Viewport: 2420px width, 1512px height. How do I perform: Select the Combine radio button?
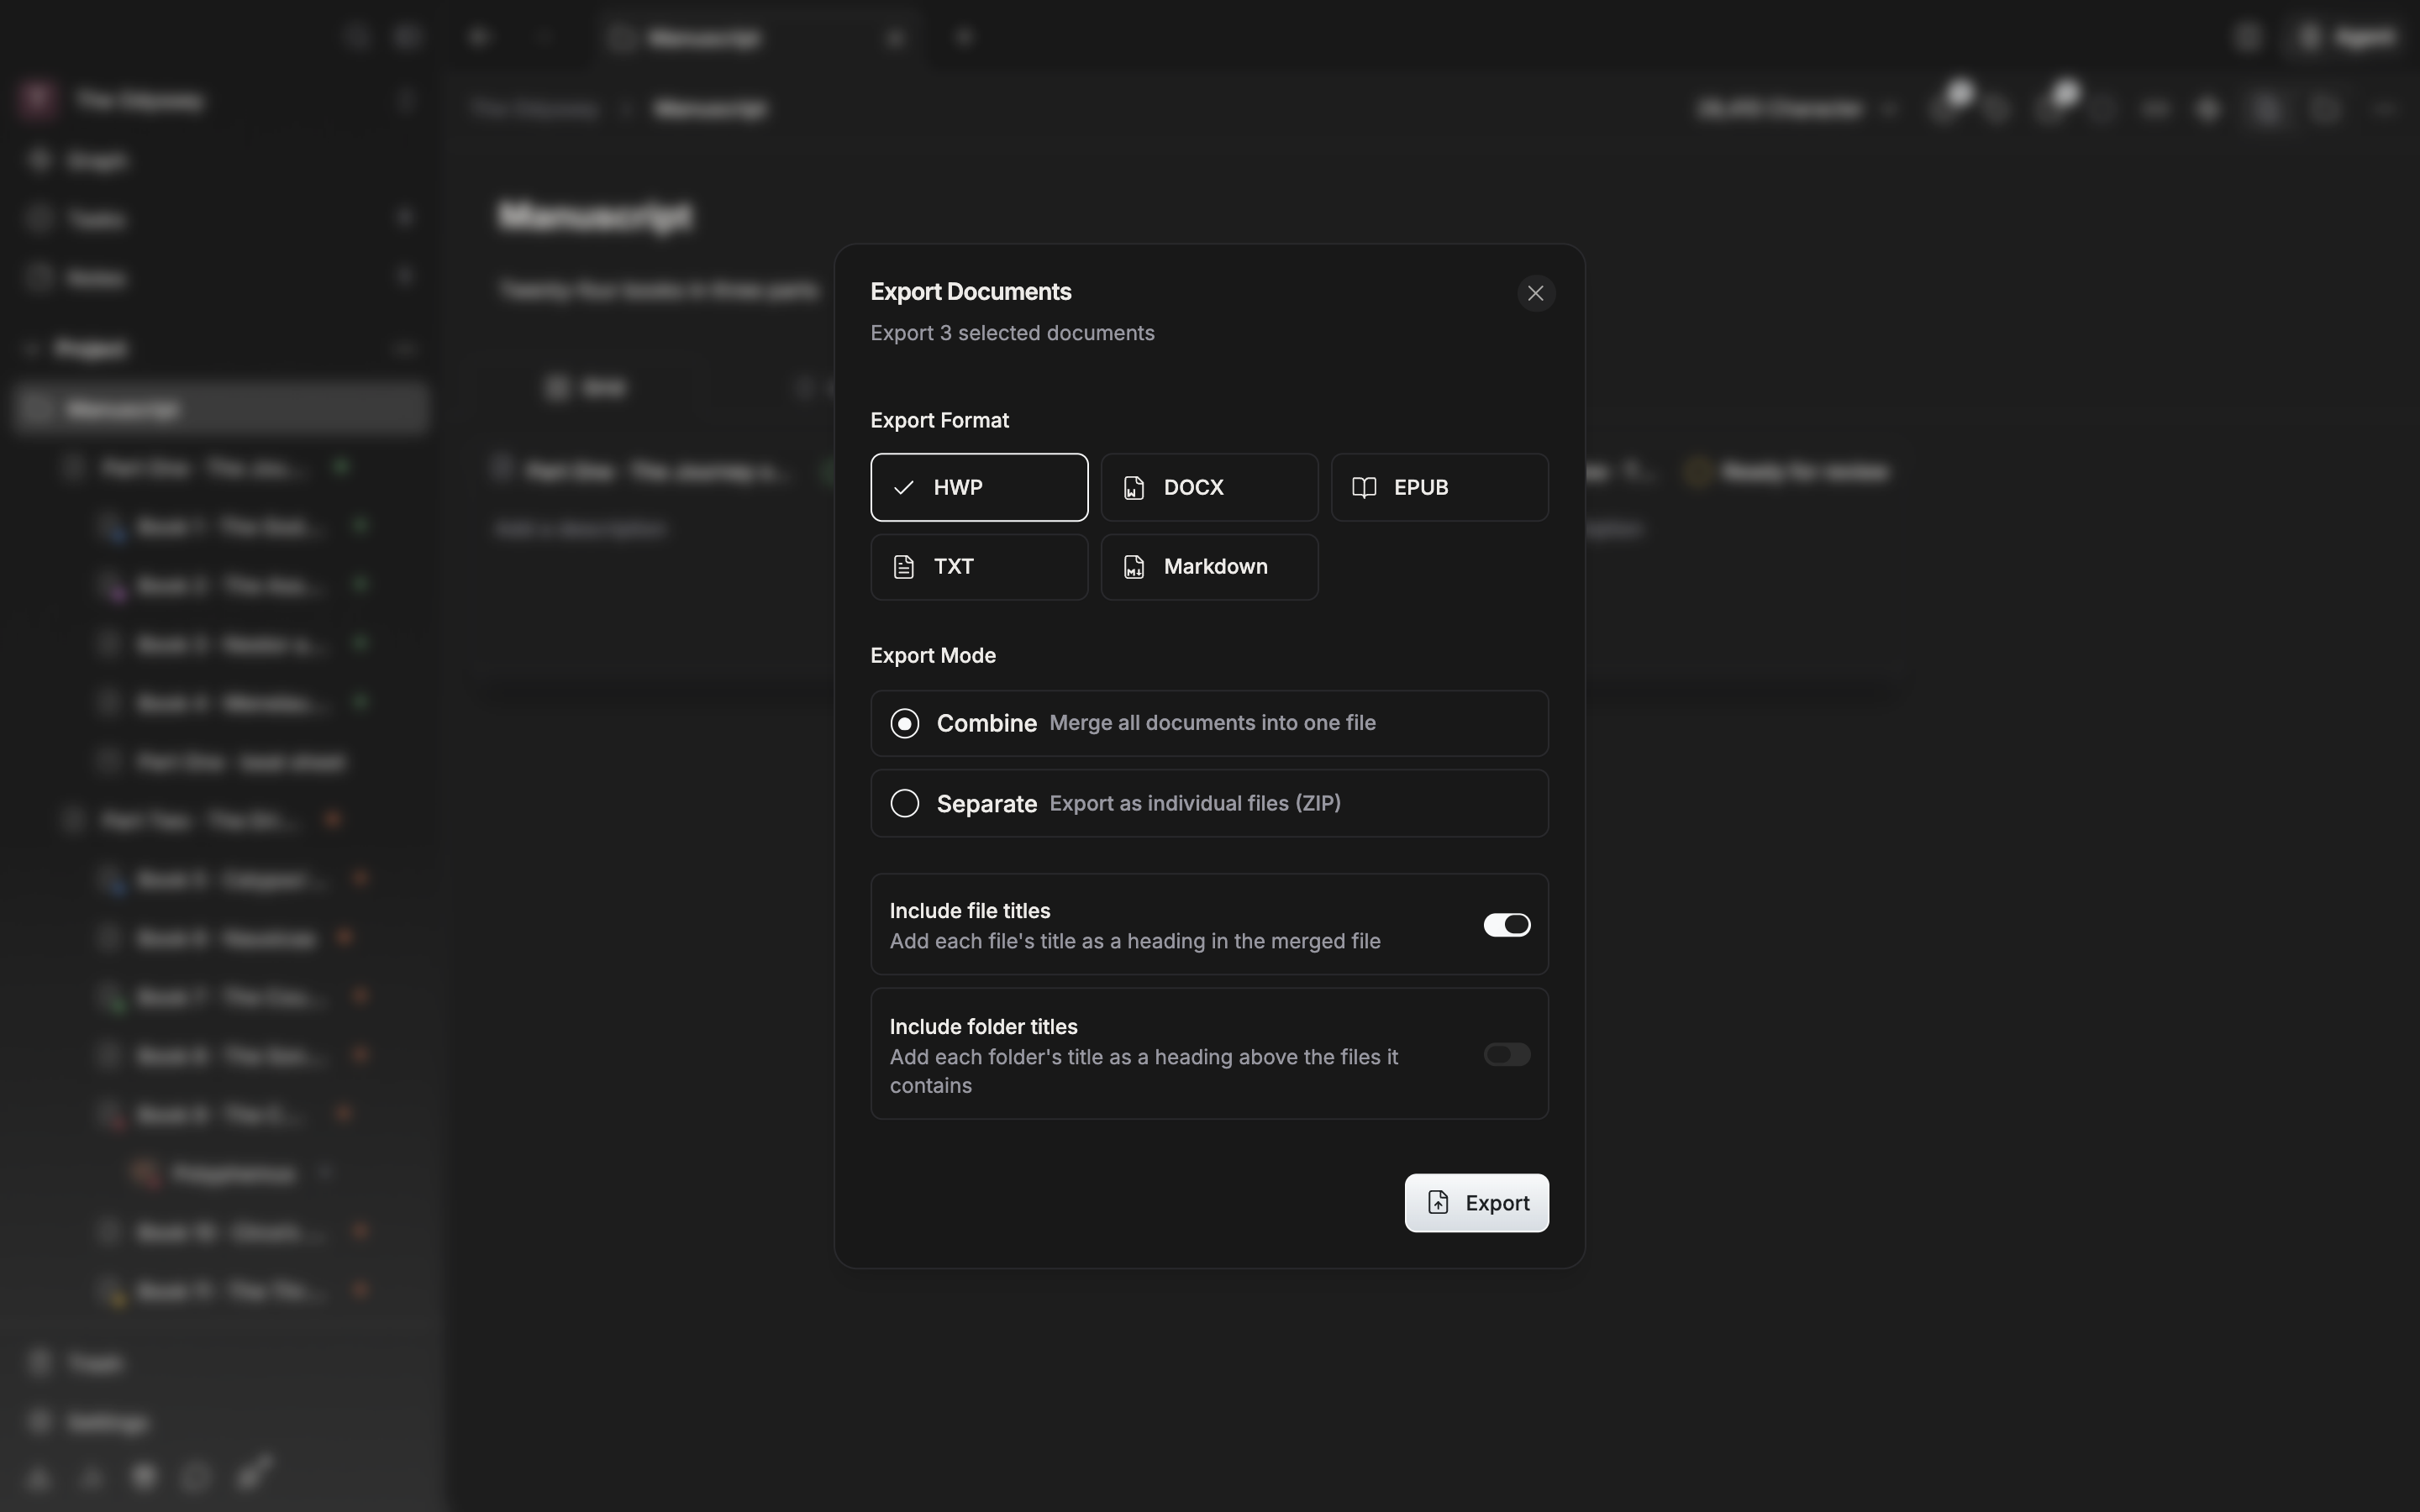point(905,723)
